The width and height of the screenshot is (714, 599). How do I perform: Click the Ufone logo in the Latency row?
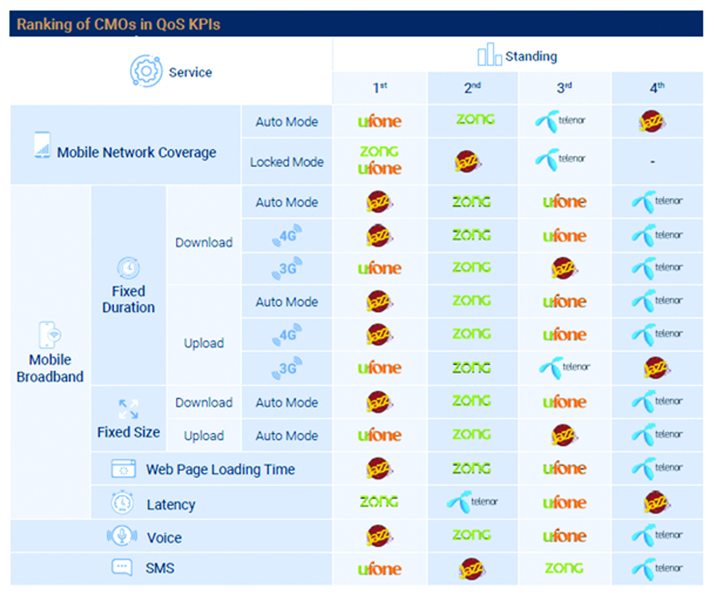564,503
